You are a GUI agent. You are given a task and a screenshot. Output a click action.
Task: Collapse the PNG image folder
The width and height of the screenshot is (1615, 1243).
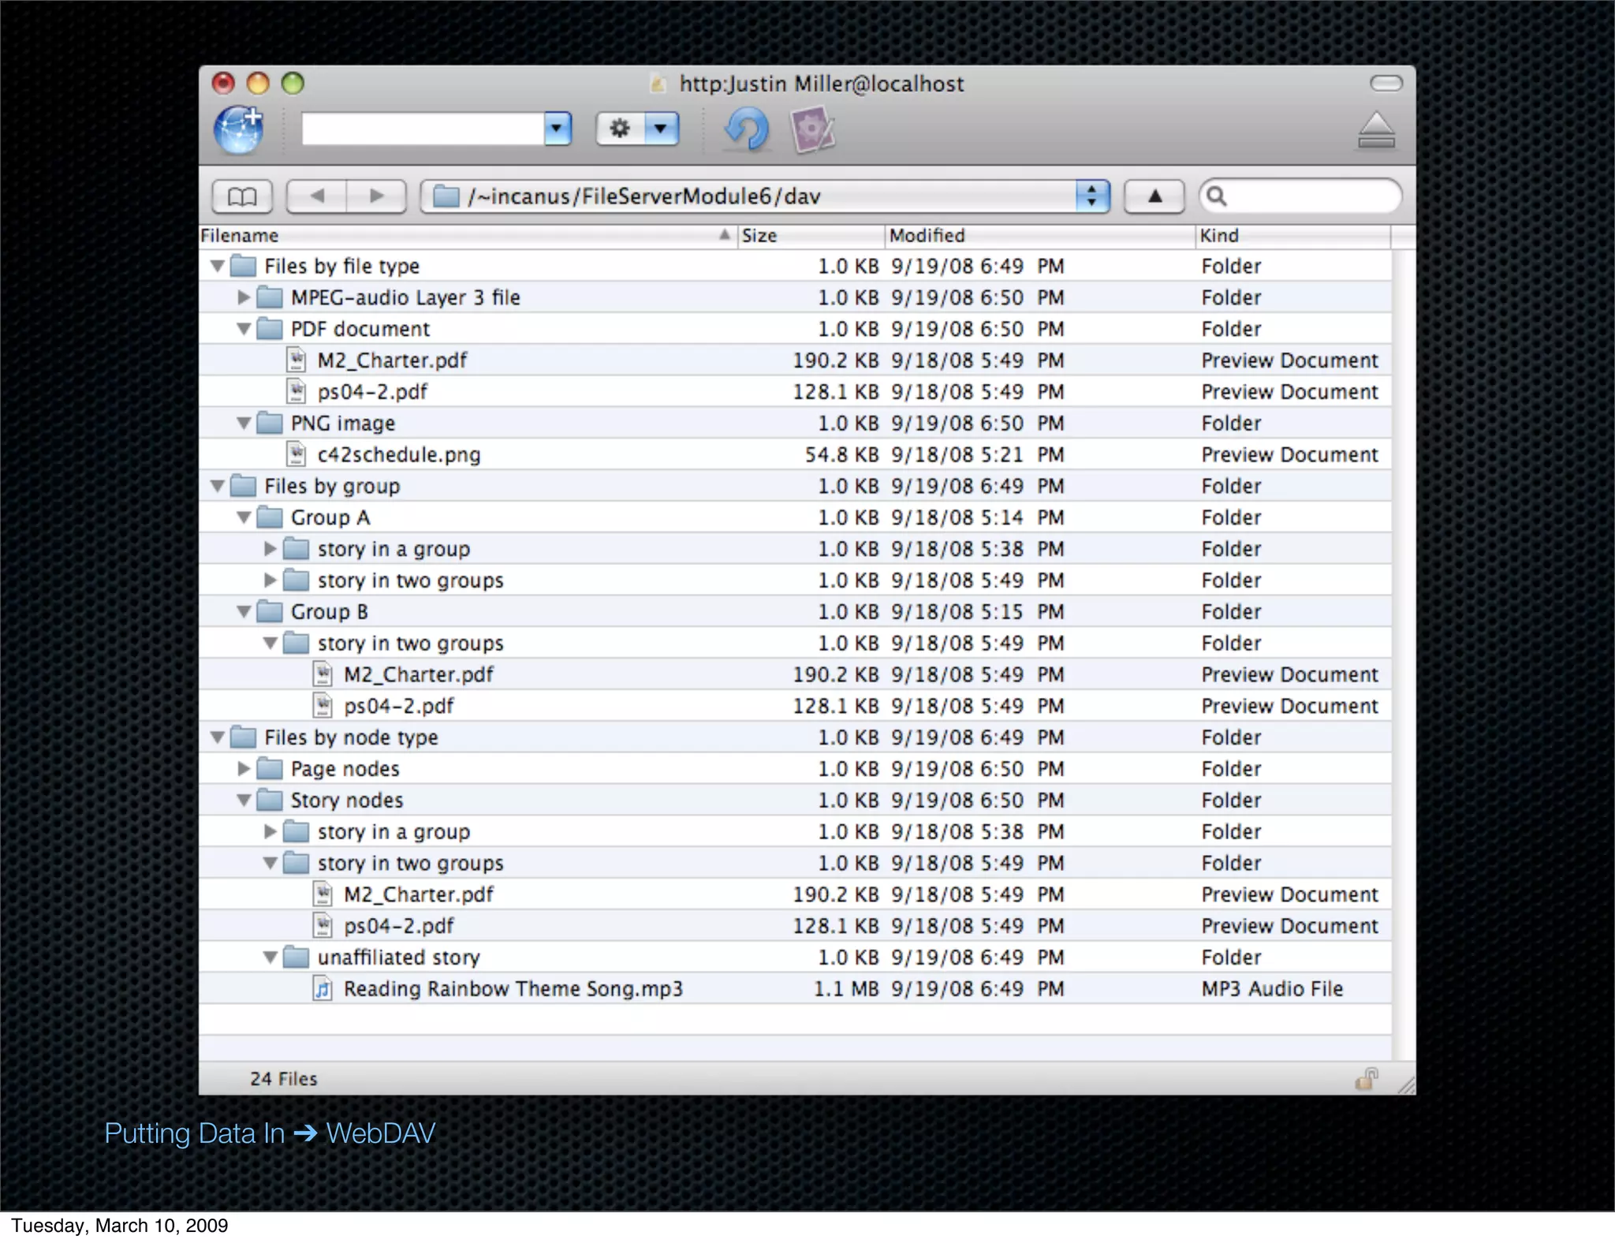(x=244, y=424)
